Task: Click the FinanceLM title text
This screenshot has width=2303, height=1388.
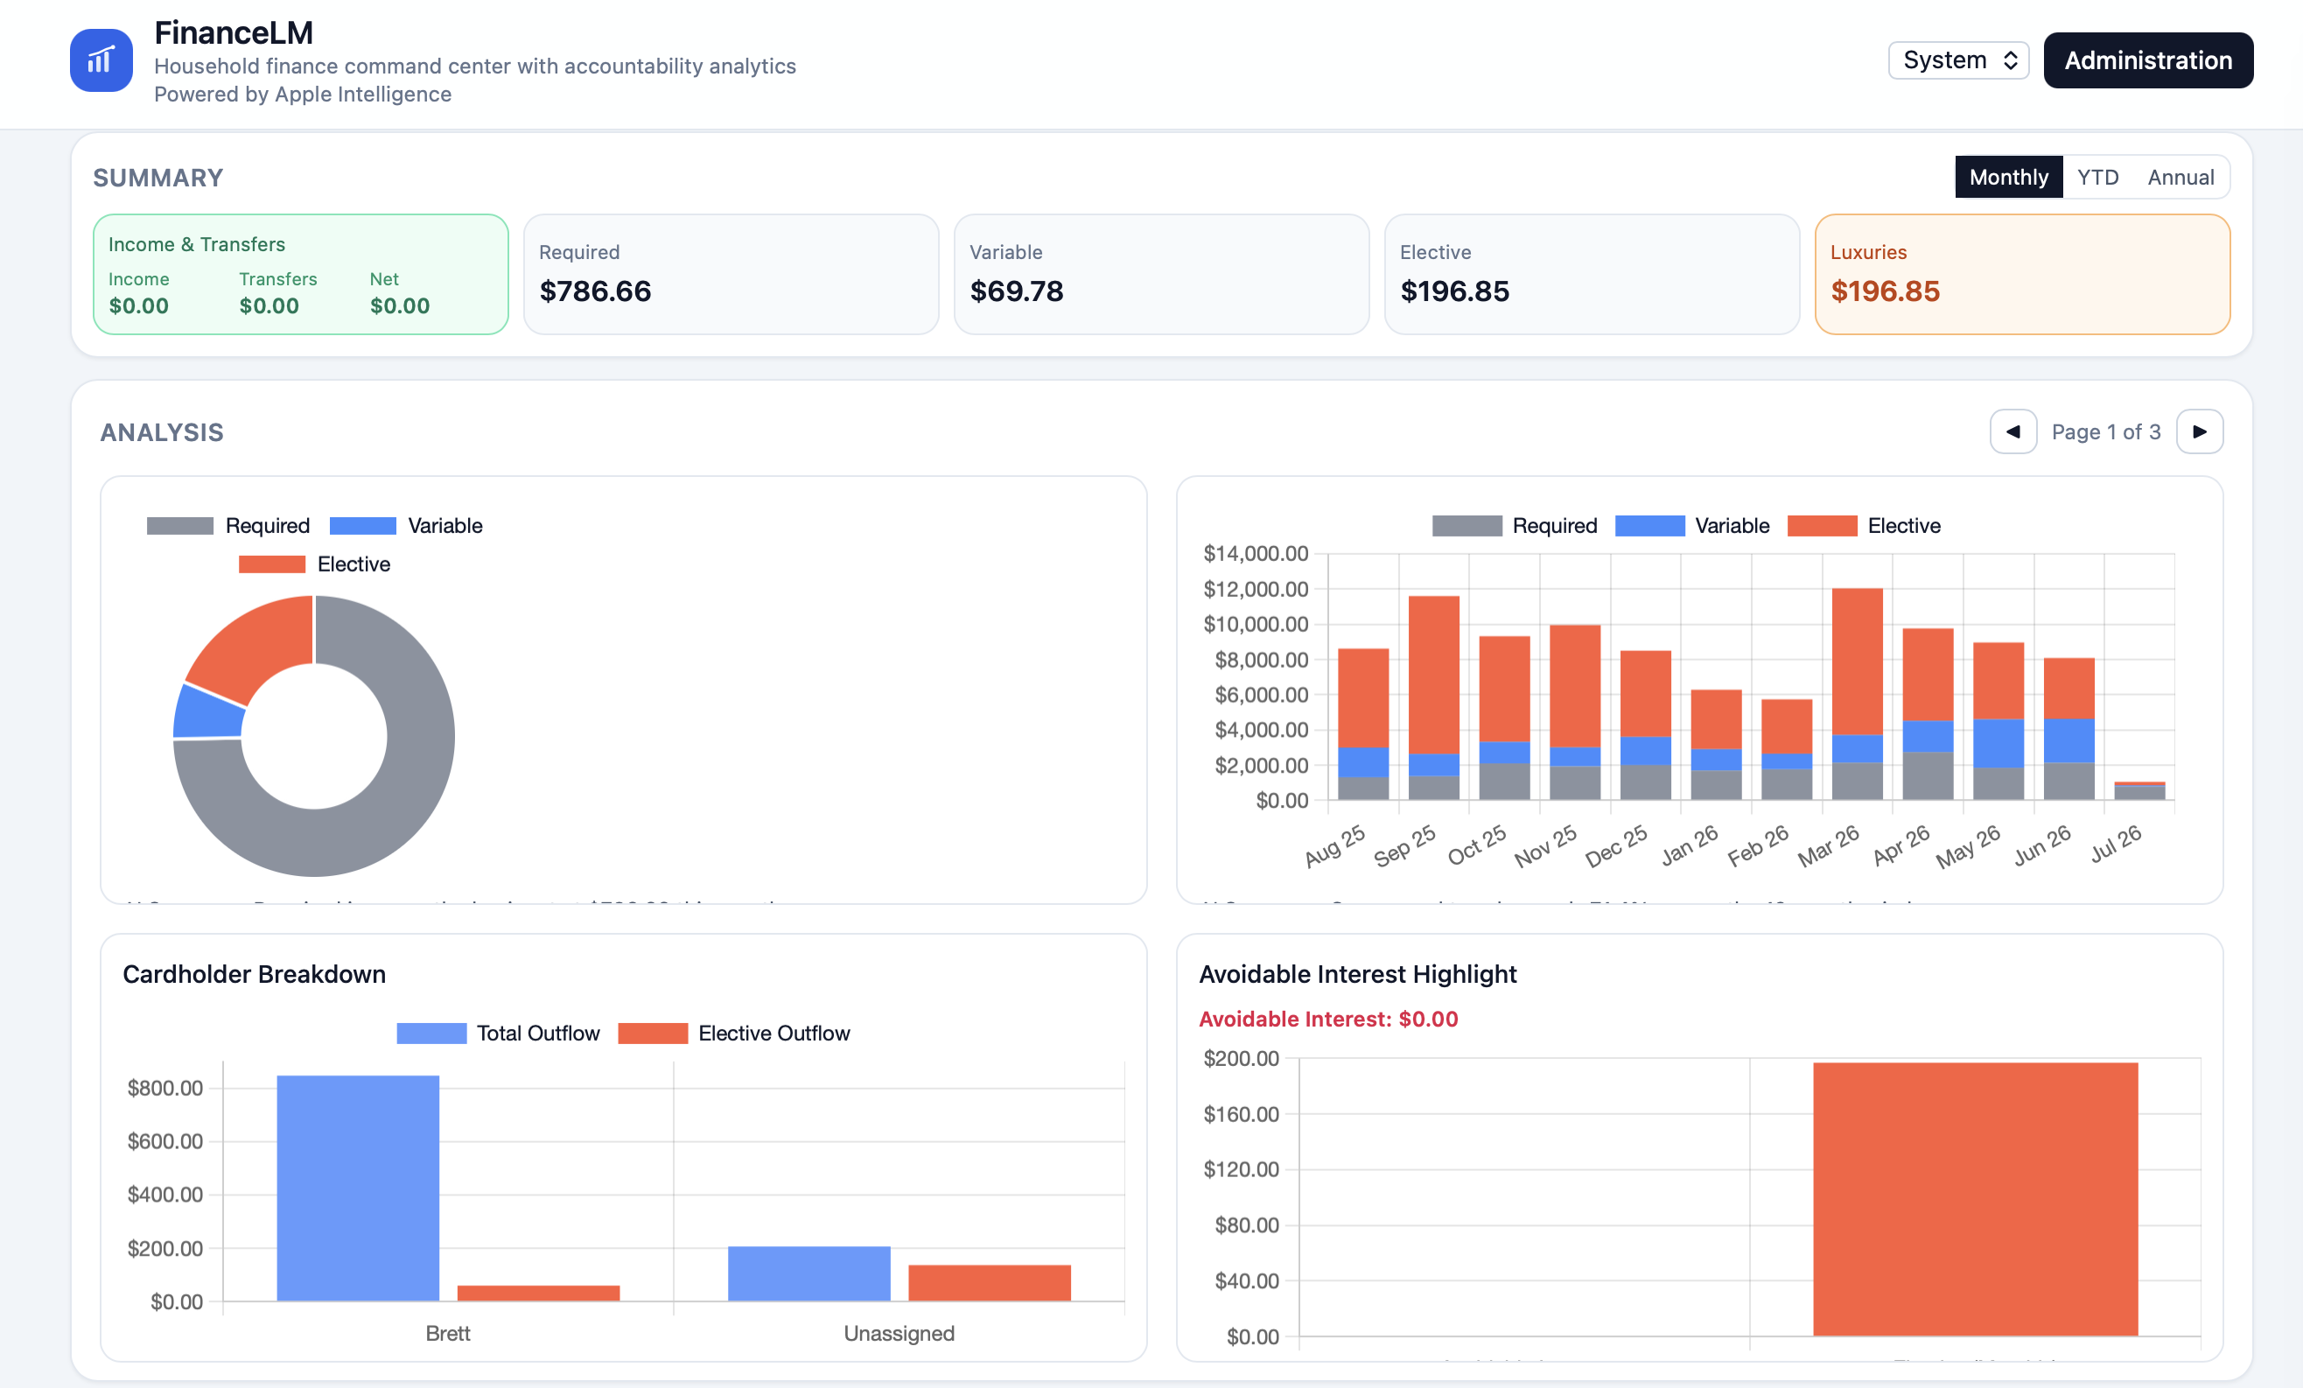Action: [234, 32]
